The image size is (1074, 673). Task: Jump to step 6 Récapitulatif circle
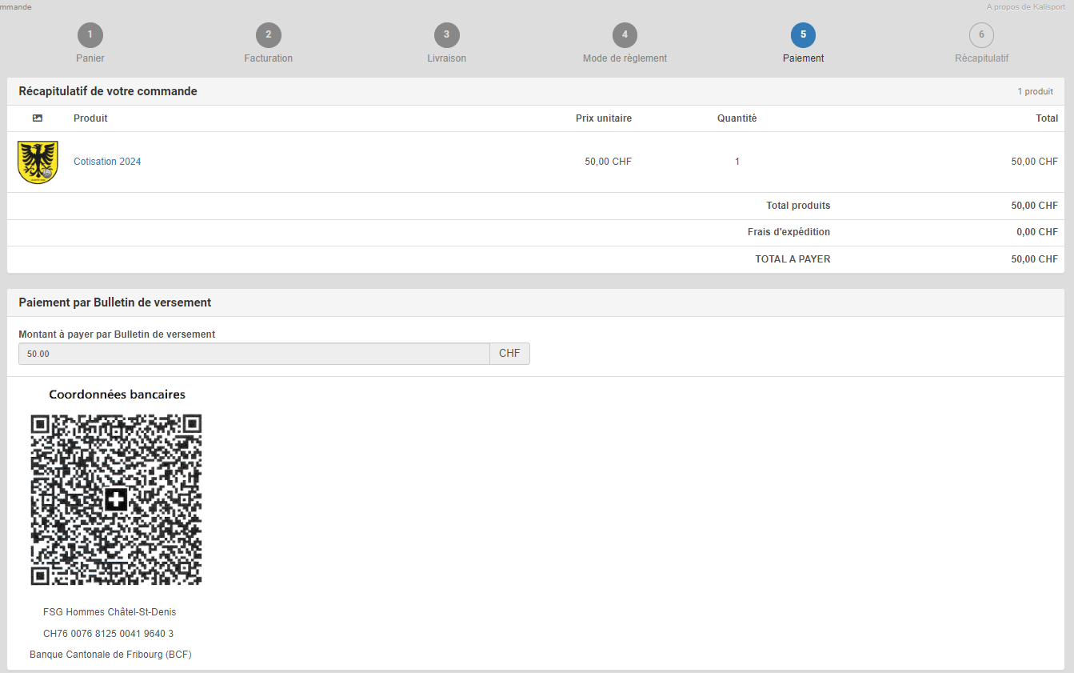click(981, 35)
